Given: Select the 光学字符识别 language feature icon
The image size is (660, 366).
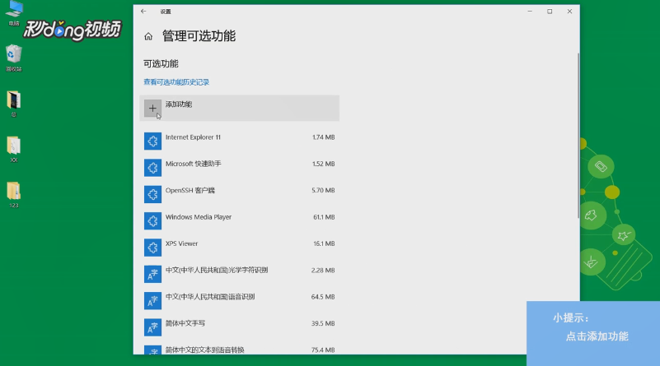Looking at the screenshot, I should [152, 274].
